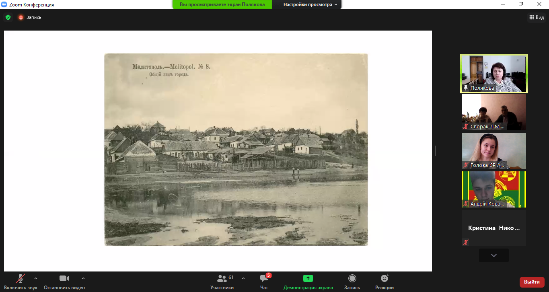The height and width of the screenshot is (292, 549).
Task: Open the Participants panel
Action: click(222, 282)
